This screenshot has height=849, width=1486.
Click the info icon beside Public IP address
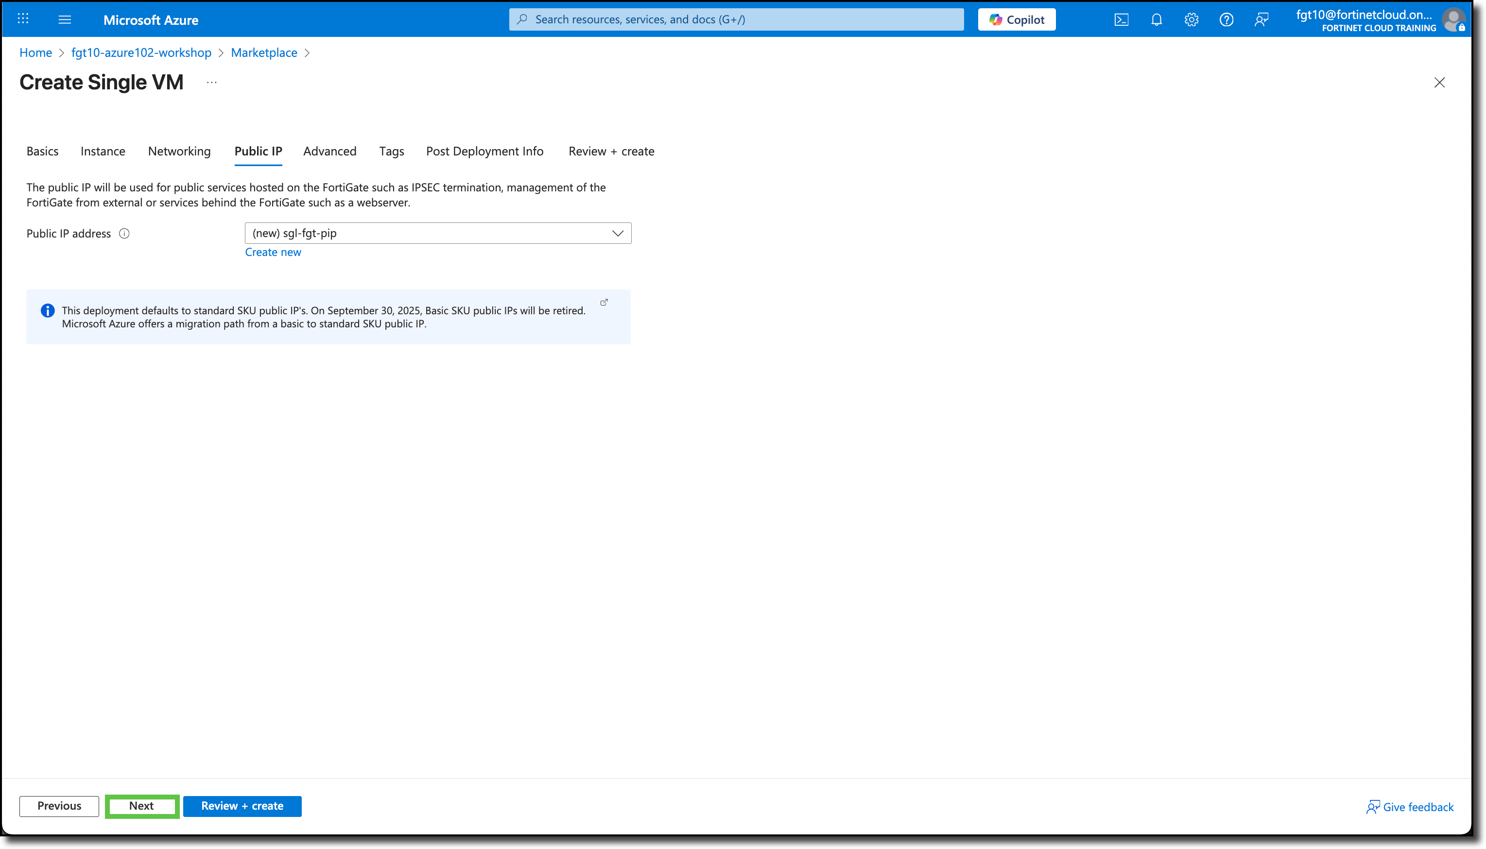pyautogui.click(x=124, y=233)
